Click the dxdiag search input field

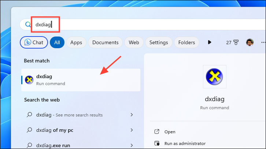[143, 24]
